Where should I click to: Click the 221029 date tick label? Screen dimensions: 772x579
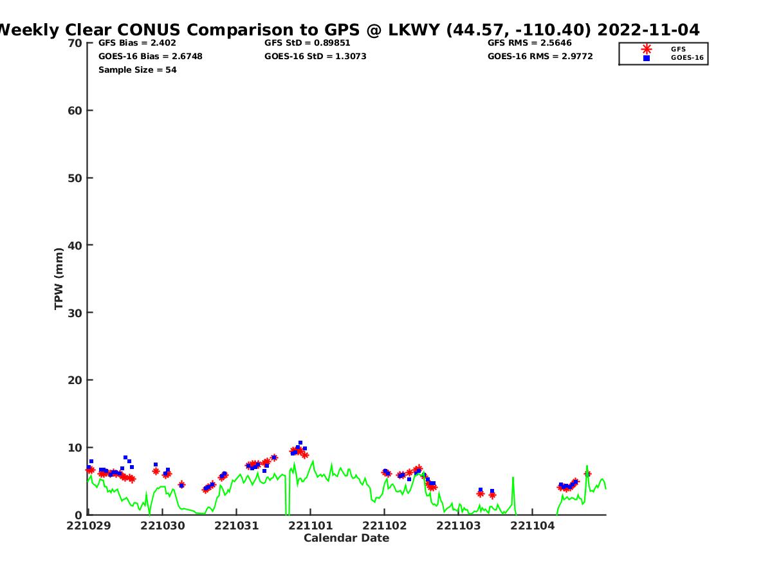tap(89, 526)
